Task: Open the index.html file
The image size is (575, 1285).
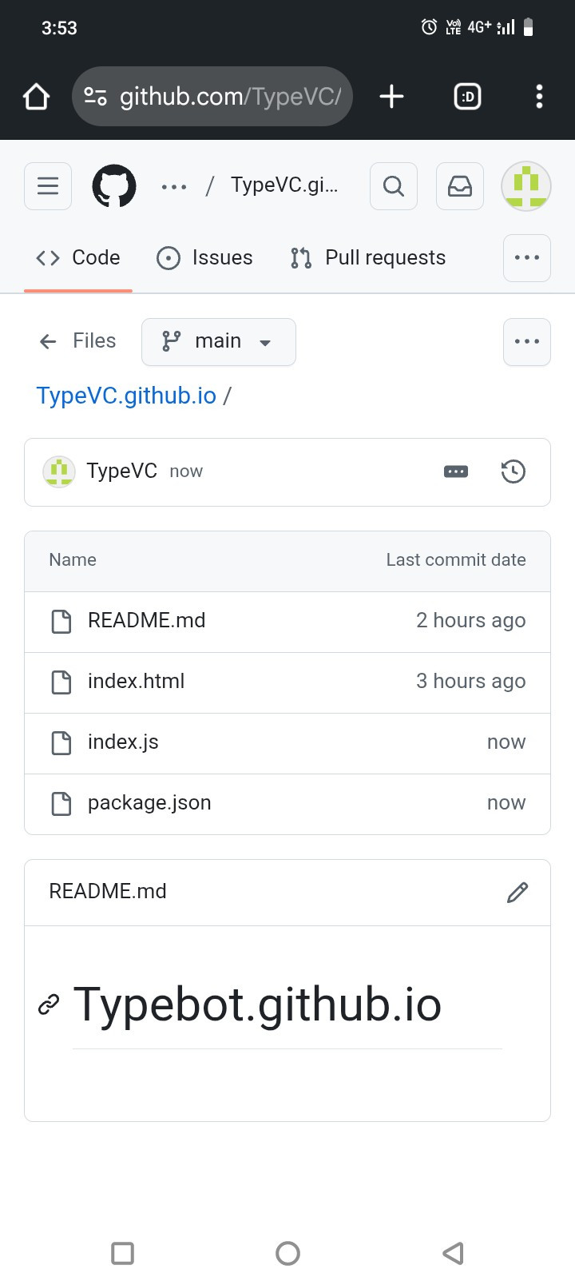Action: [x=136, y=682]
